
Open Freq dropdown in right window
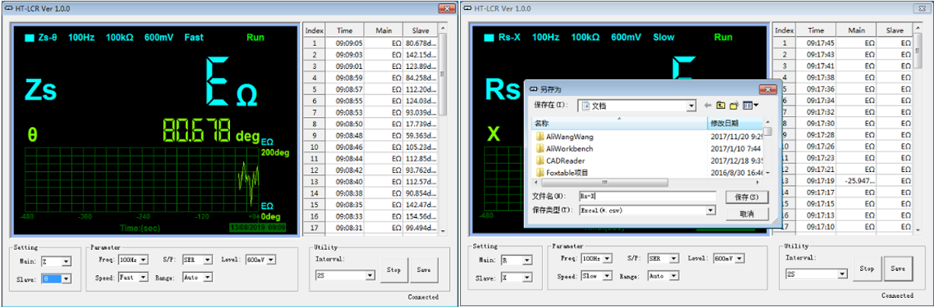(x=608, y=258)
